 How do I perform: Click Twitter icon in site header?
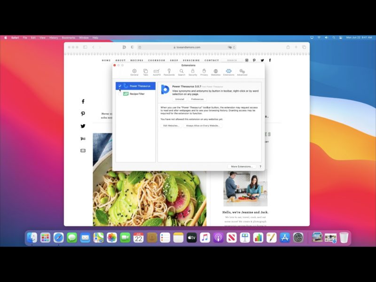tap(262, 61)
